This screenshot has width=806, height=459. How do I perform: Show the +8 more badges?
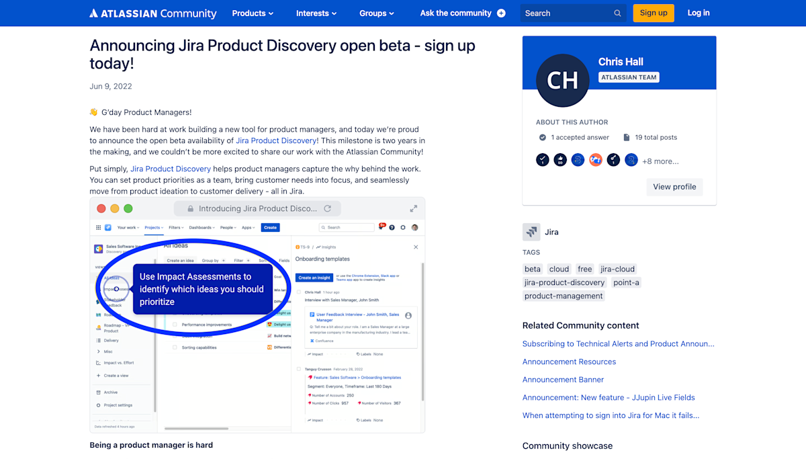pos(660,161)
